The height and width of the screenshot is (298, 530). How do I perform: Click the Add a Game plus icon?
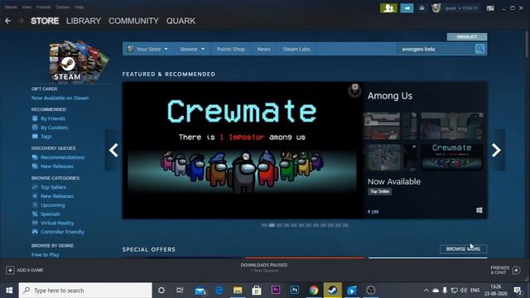(x=10, y=270)
